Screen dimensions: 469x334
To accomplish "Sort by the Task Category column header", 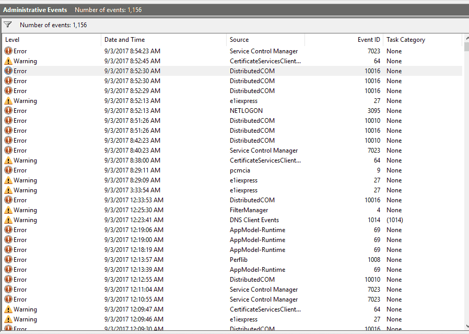I will click(x=423, y=40).
